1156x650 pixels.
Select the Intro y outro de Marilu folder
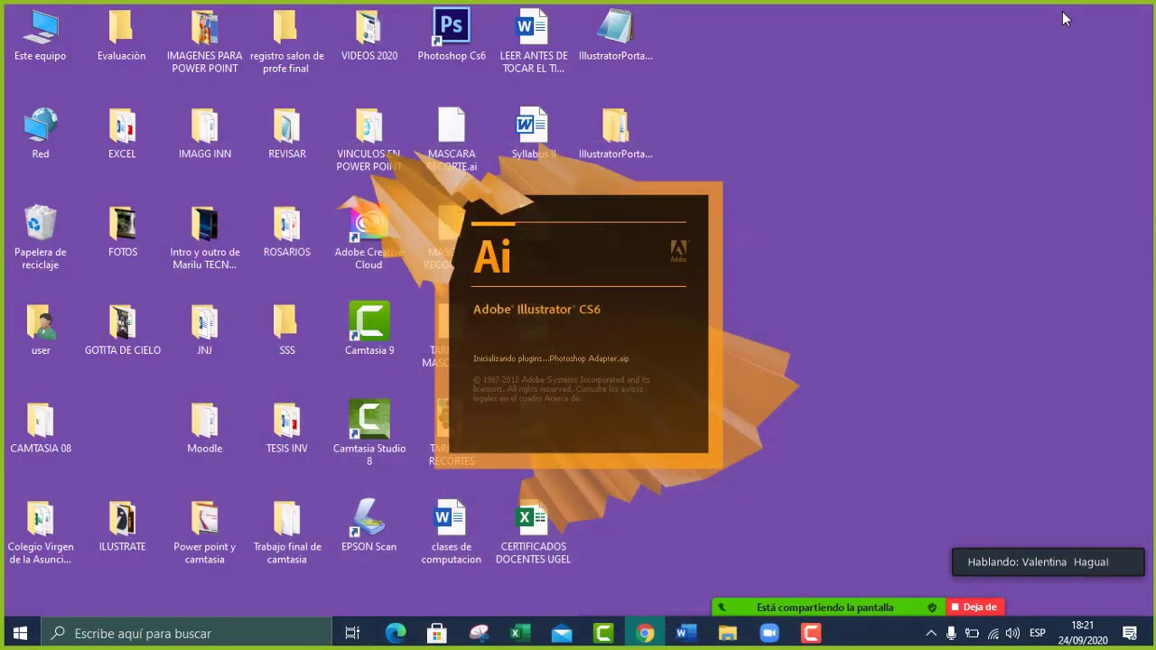coord(204,238)
